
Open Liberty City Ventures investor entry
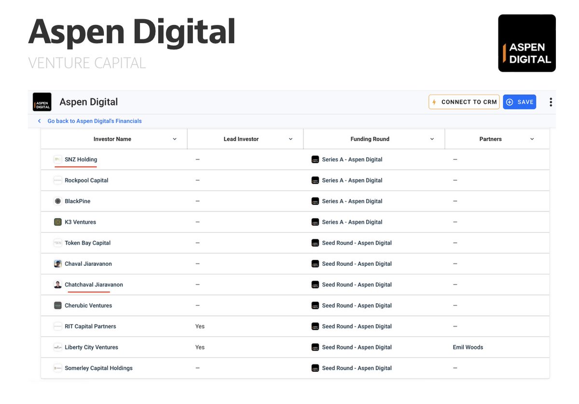point(91,347)
